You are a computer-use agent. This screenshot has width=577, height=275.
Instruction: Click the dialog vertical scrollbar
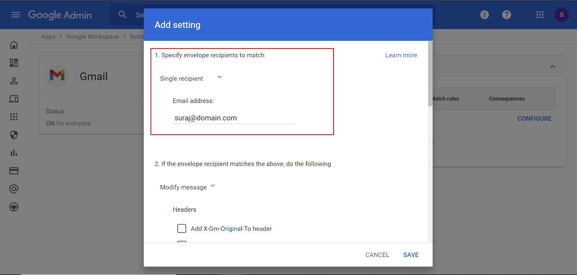430,74
